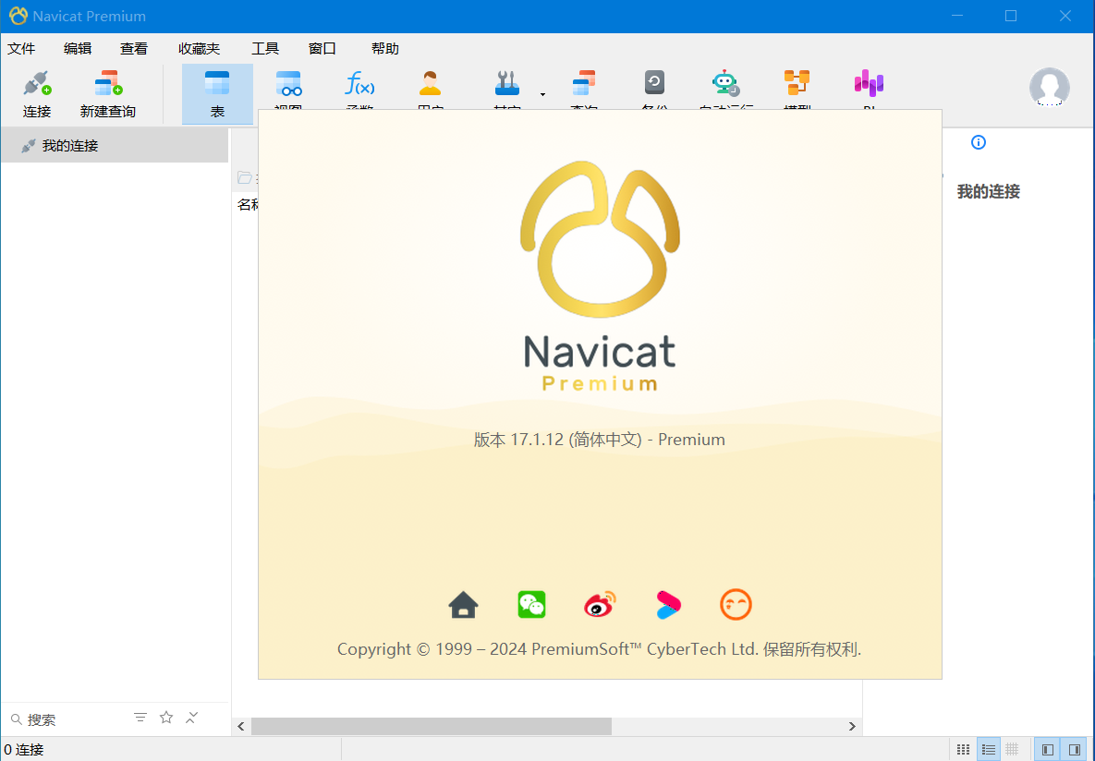Toggle the filter lines icon beside search
This screenshot has width=1095, height=761.
click(x=140, y=718)
